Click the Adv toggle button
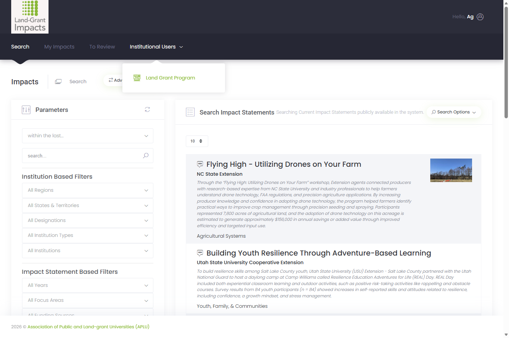The height and width of the screenshot is (338, 509). [x=113, y=80]
